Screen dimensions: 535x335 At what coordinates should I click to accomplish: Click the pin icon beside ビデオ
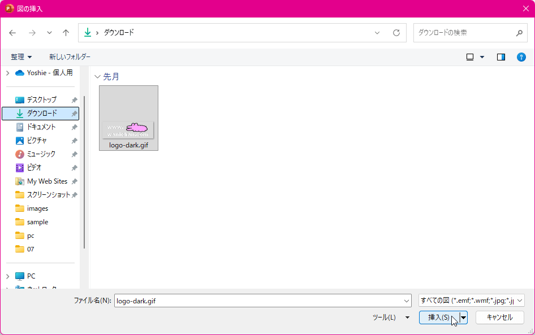pyautogui.click(x=74, y=168)
